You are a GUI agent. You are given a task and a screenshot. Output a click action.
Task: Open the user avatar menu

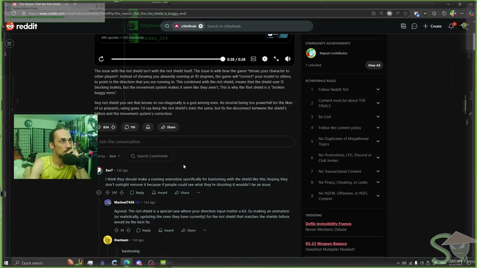464,26
